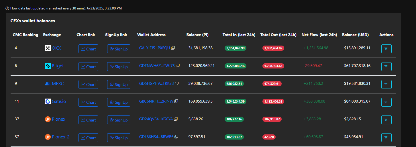
Task: Sign up for Pionex
Action: 119,120
